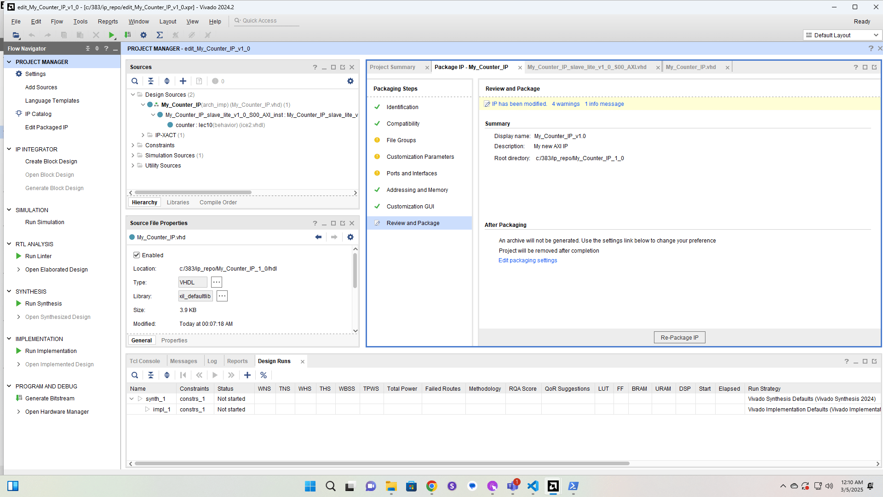Expand the IP-XACT folder
This screenshot has width=883, height=497.
(x=143, y=135)
